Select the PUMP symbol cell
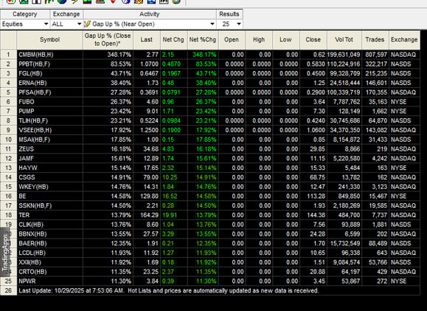Viewport: 427px width, 311px height. click(x=50, y=112)
